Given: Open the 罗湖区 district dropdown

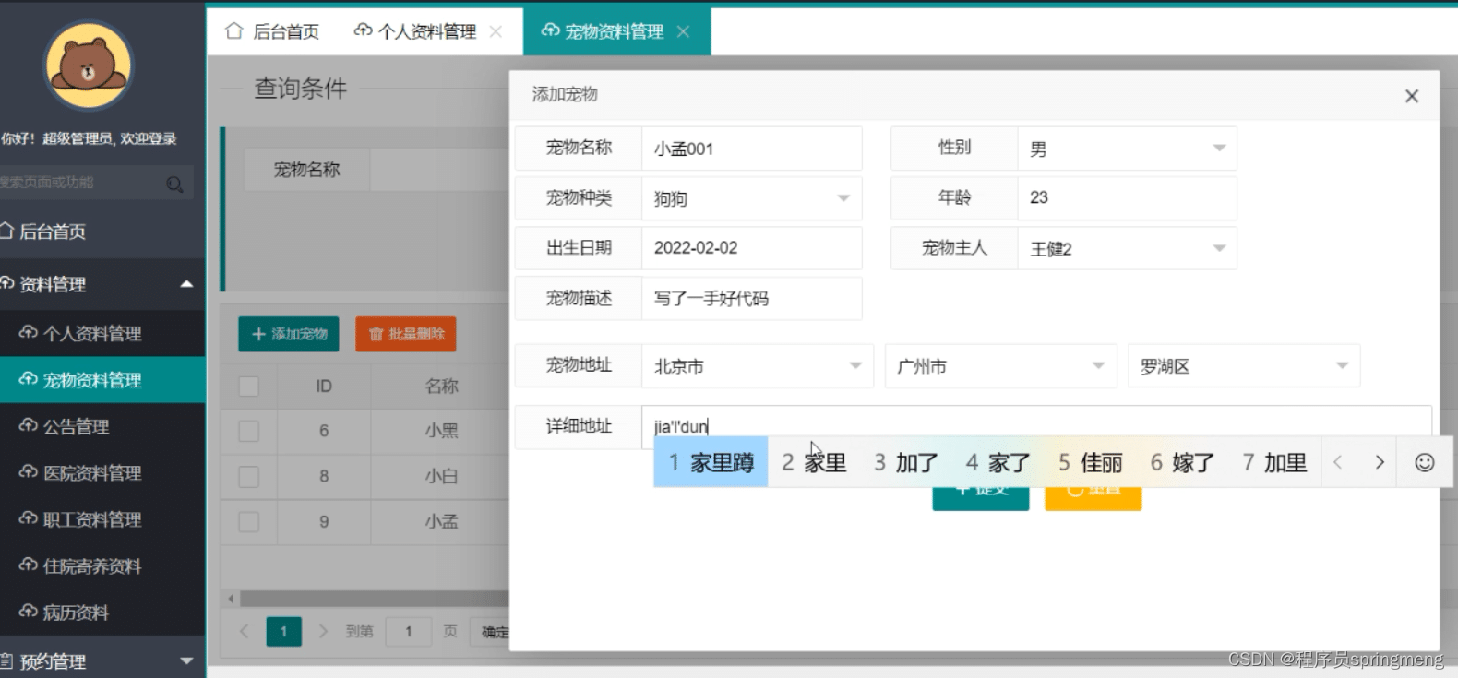Looking at the screenshot, I should click(1244, 366).
